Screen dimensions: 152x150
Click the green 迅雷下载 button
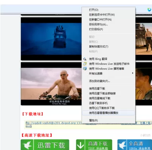coord(45,145)
